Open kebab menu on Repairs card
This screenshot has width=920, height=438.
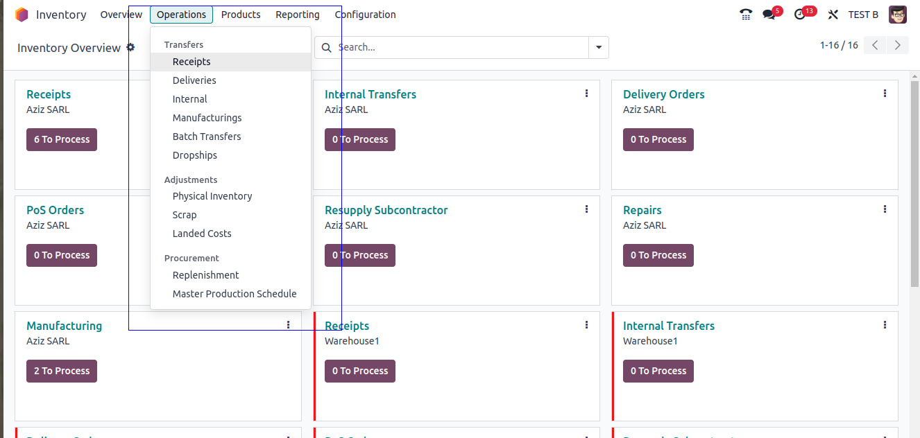[885, 209]
